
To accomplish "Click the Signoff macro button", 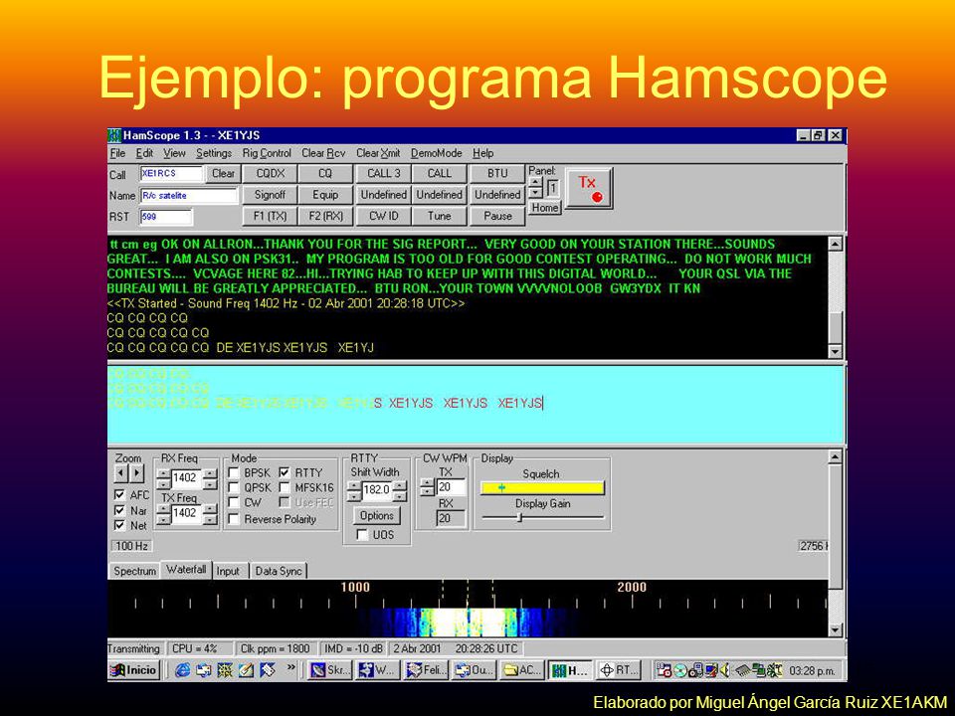I will click(x=270, y=195).
